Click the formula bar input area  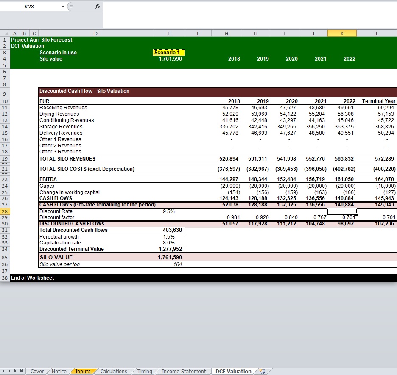pyautogui.click(x=250, y=15)
